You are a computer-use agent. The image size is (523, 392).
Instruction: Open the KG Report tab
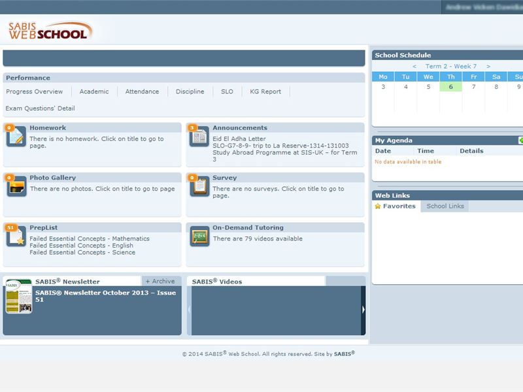pos(265,91)
